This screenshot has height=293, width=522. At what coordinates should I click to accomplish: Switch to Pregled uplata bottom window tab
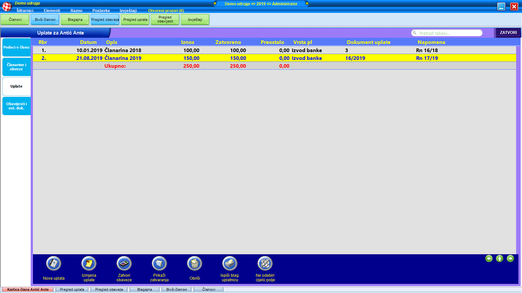(x=72, y=289)
